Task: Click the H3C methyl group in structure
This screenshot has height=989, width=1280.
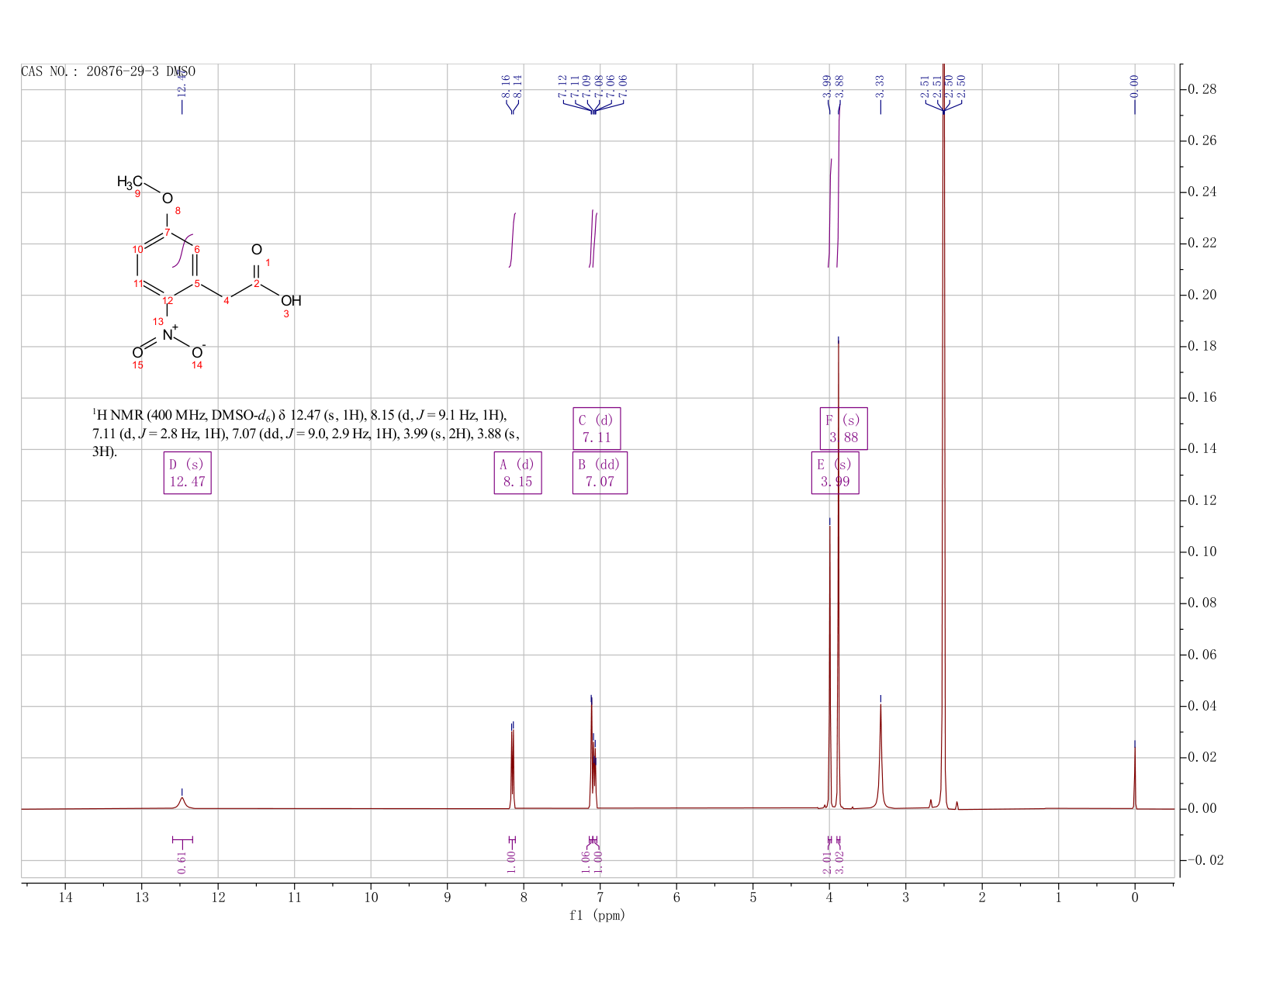Action: [x=130, y=182]
